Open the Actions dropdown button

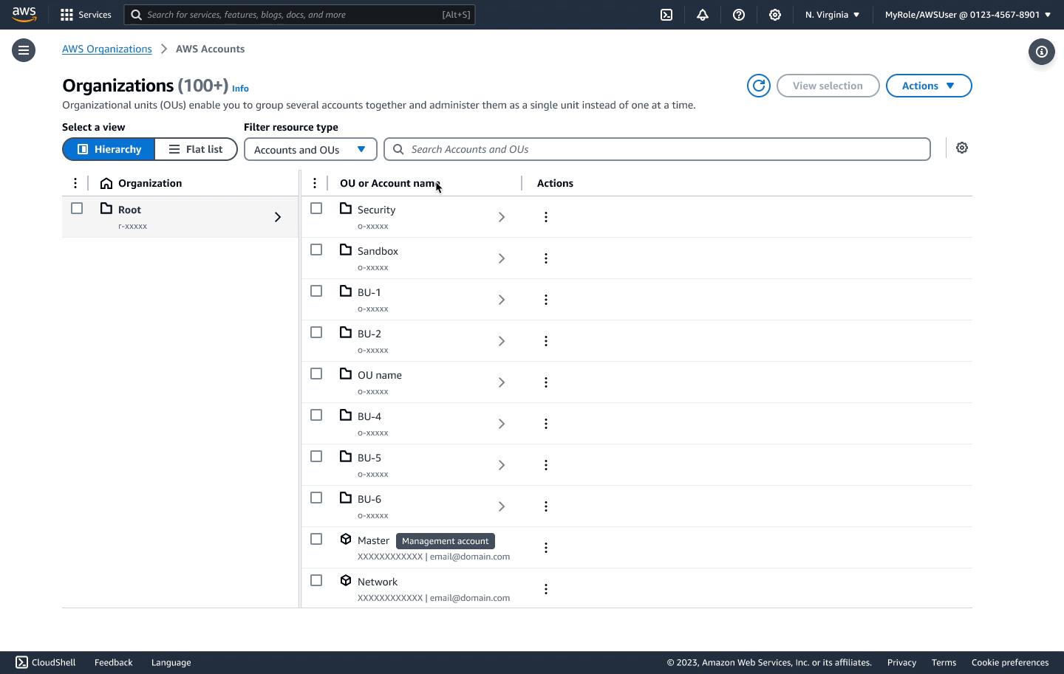929,86
